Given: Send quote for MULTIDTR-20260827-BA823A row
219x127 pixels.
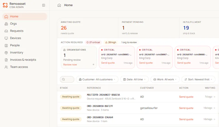Looking at the screenshot, I should click(186, 97).
